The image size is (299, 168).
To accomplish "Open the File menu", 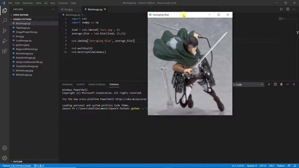I will click(x=10, y=3).
